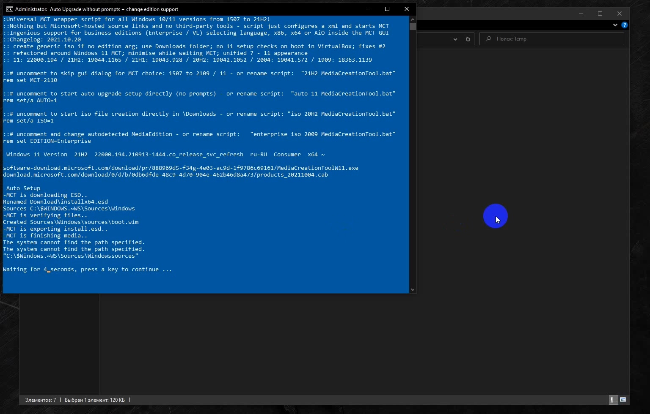Screen dimensions: 650x414
Task: Click the 'Created Sources\Windows\sources\boot.wim' line
Action: coord(71,222)
